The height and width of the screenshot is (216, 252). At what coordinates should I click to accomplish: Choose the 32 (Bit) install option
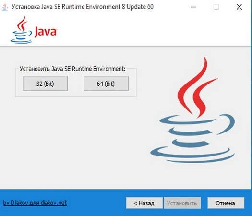pyautogui.click(x=45, y=84)
